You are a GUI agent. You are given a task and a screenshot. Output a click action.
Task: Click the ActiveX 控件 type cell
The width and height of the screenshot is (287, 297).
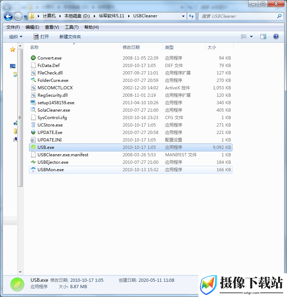tap(178, 88)
